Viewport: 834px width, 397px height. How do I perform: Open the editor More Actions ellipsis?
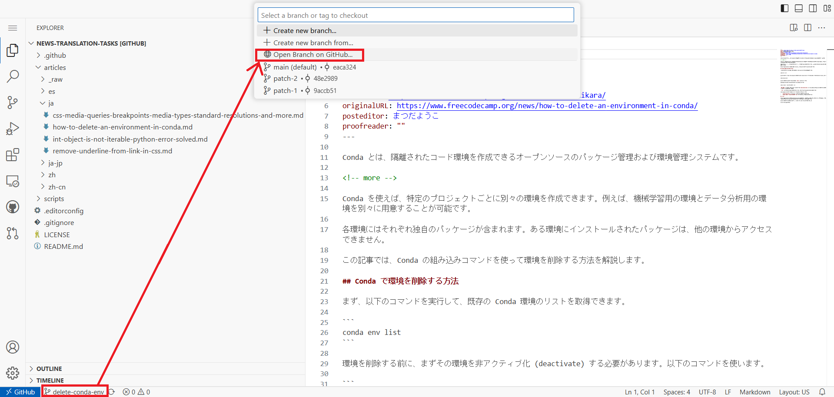point(821,28)
